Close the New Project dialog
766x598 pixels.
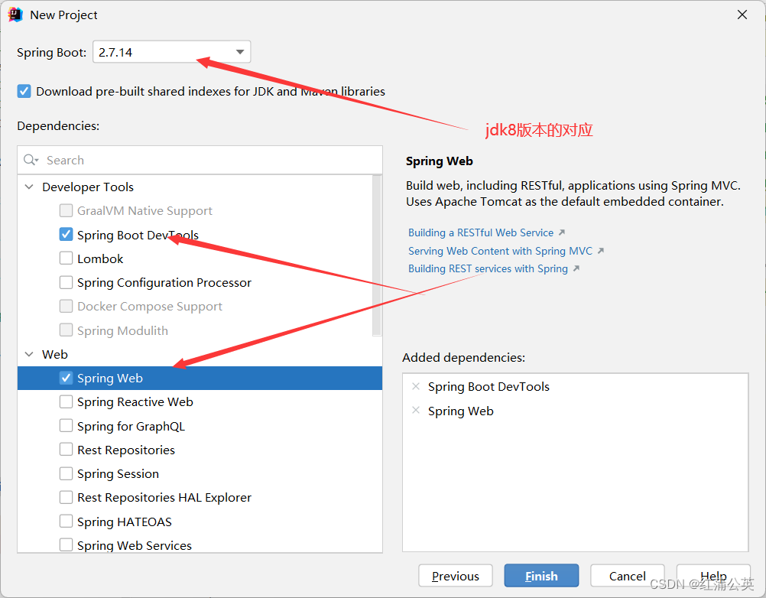click(742, 15)
